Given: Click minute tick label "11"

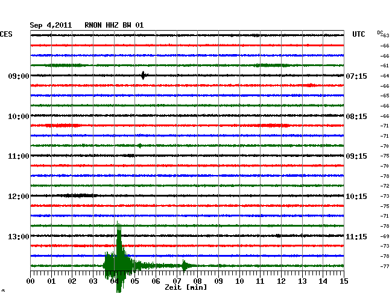Looking at the screenshot, I should tap(261, 281).
